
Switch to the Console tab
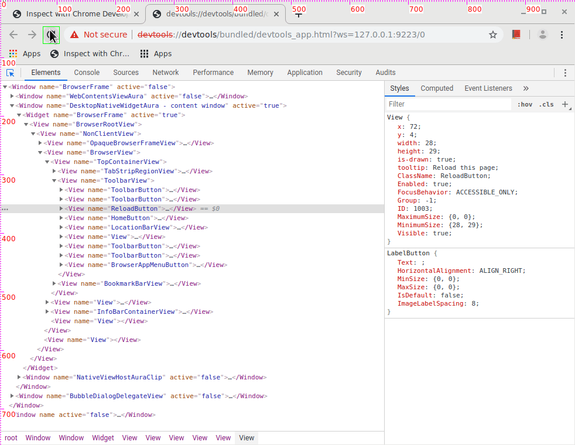(87, 73)
